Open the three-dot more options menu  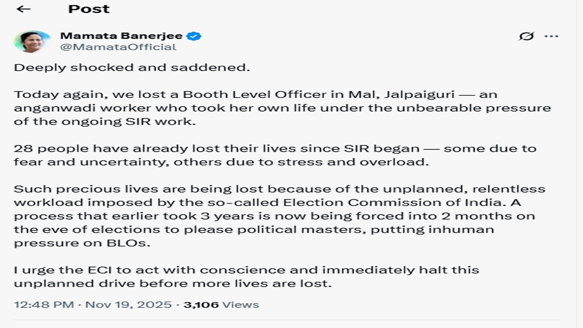[551, 36]
